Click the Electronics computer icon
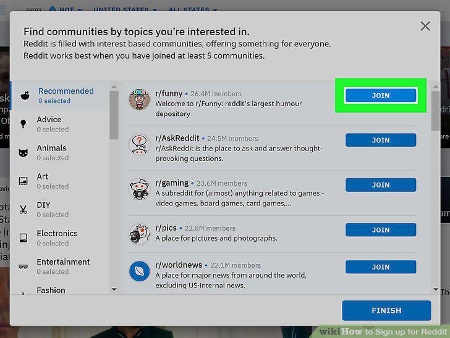This screenshot has height=338, width=450. coord(23,237)
